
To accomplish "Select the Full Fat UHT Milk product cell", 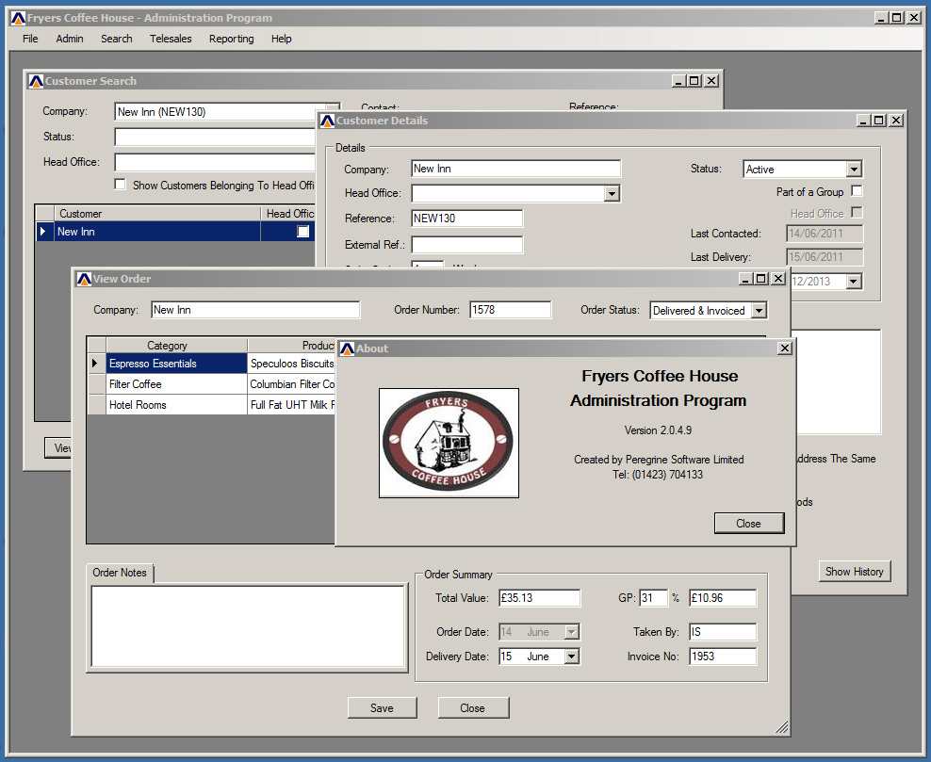I will coord(291,405).
